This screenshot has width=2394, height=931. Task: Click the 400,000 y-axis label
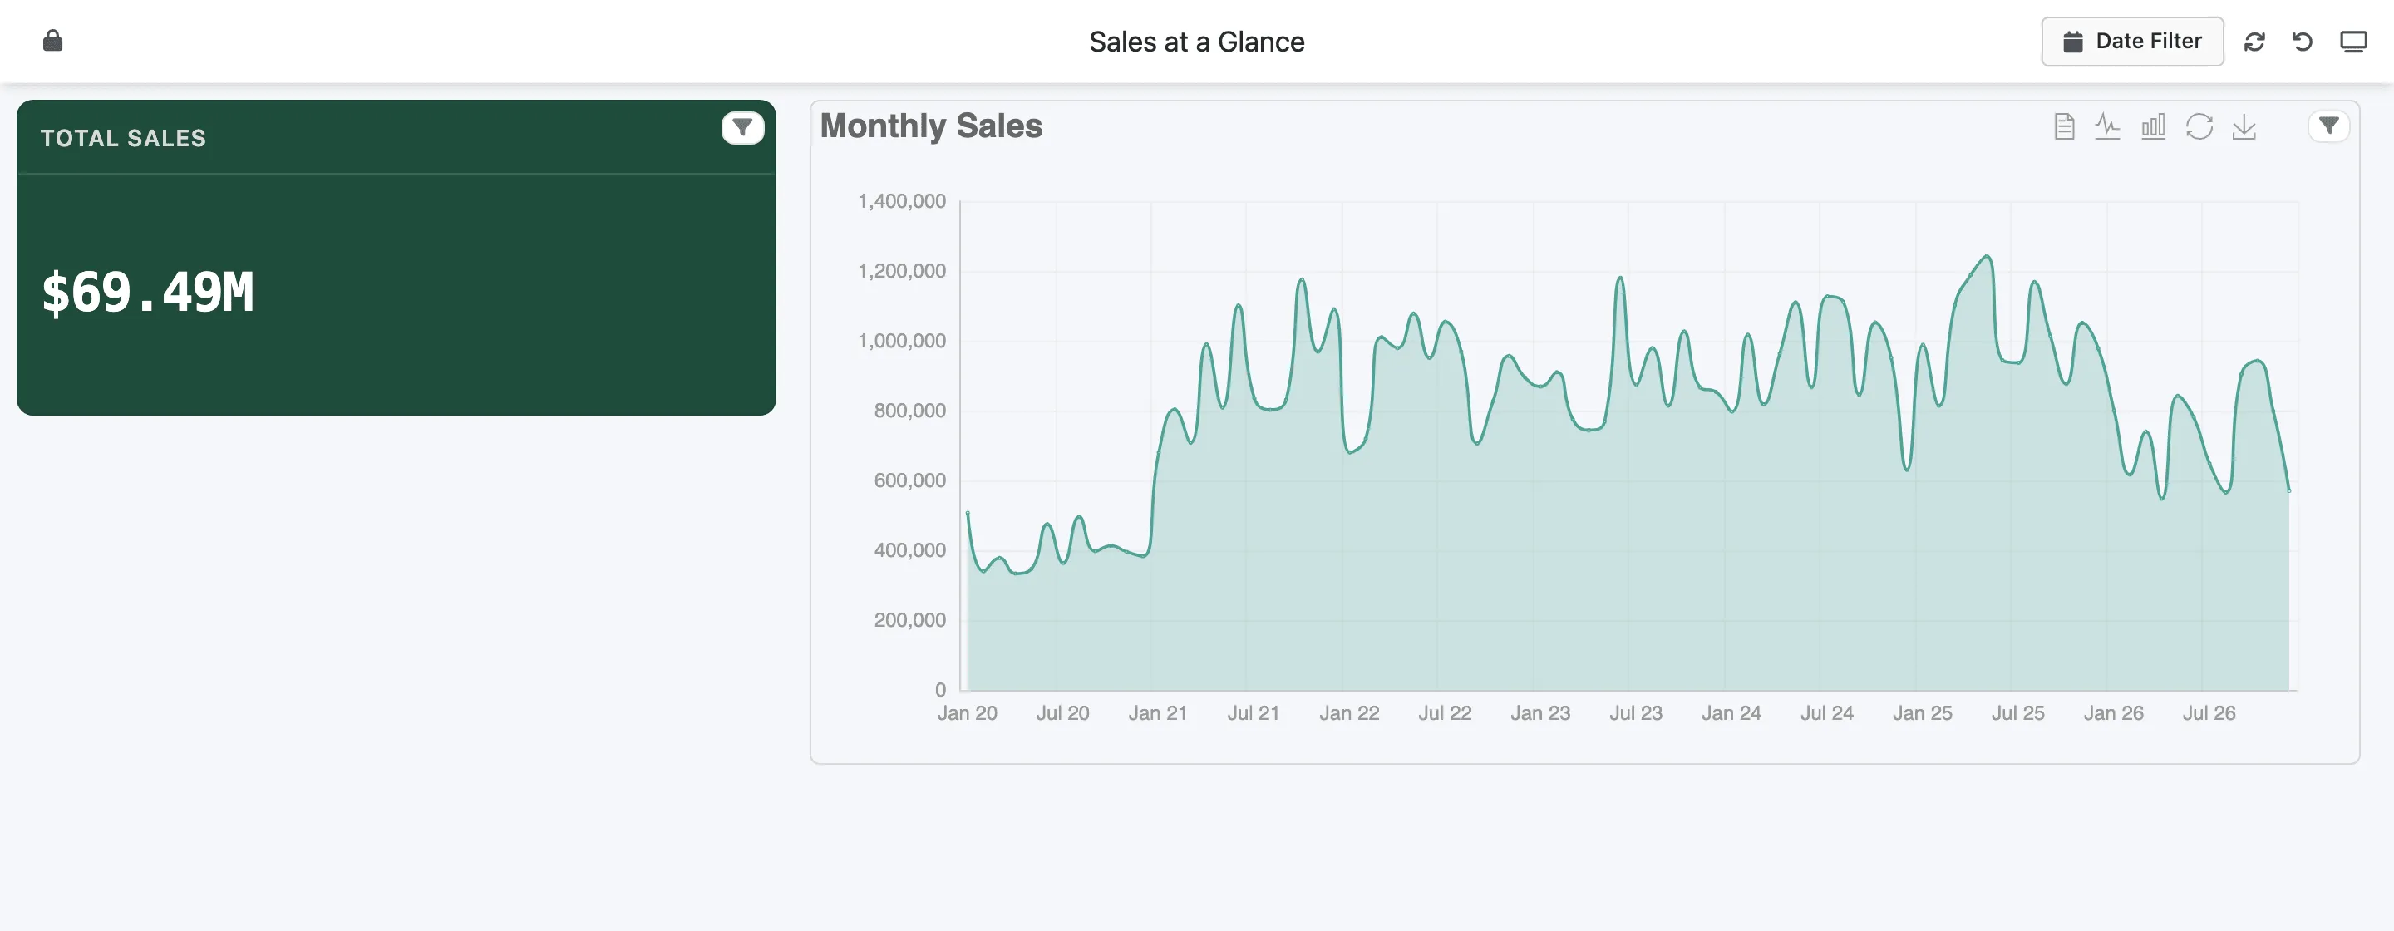click(910, 550)
